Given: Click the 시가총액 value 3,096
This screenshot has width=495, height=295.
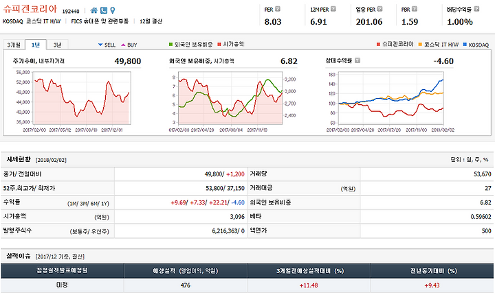Looking at the screenshot, I should 237,217.
